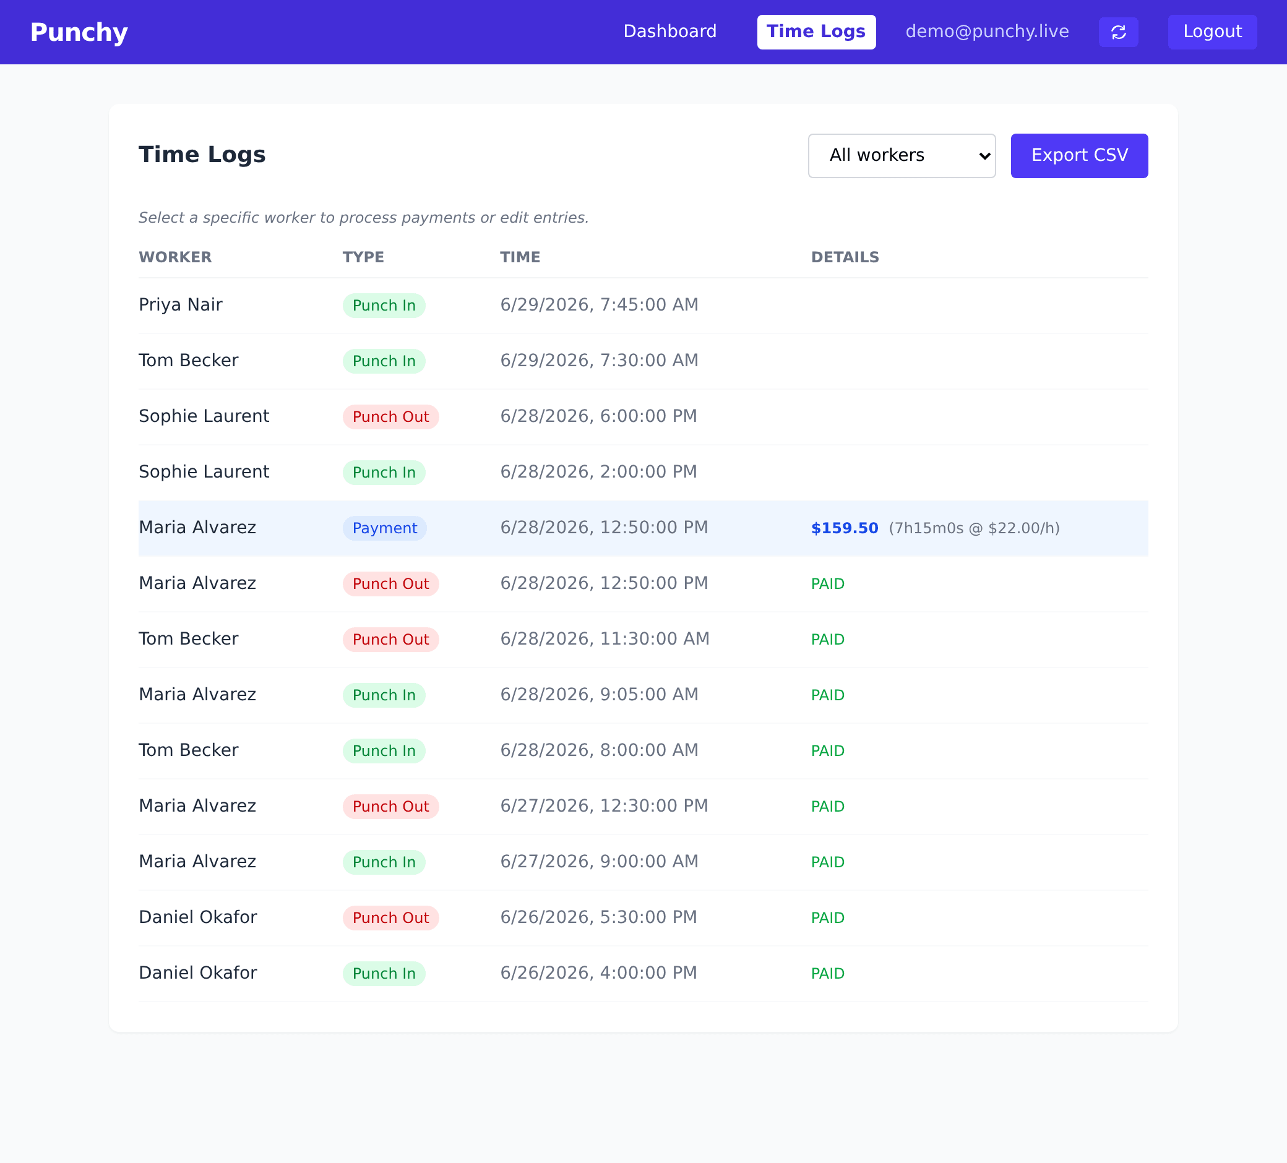This screenshot has width=1287, height=1163.
Task: Click Tom Becker in the 8:00:00 AM row
Action: [x=188, y=749]
